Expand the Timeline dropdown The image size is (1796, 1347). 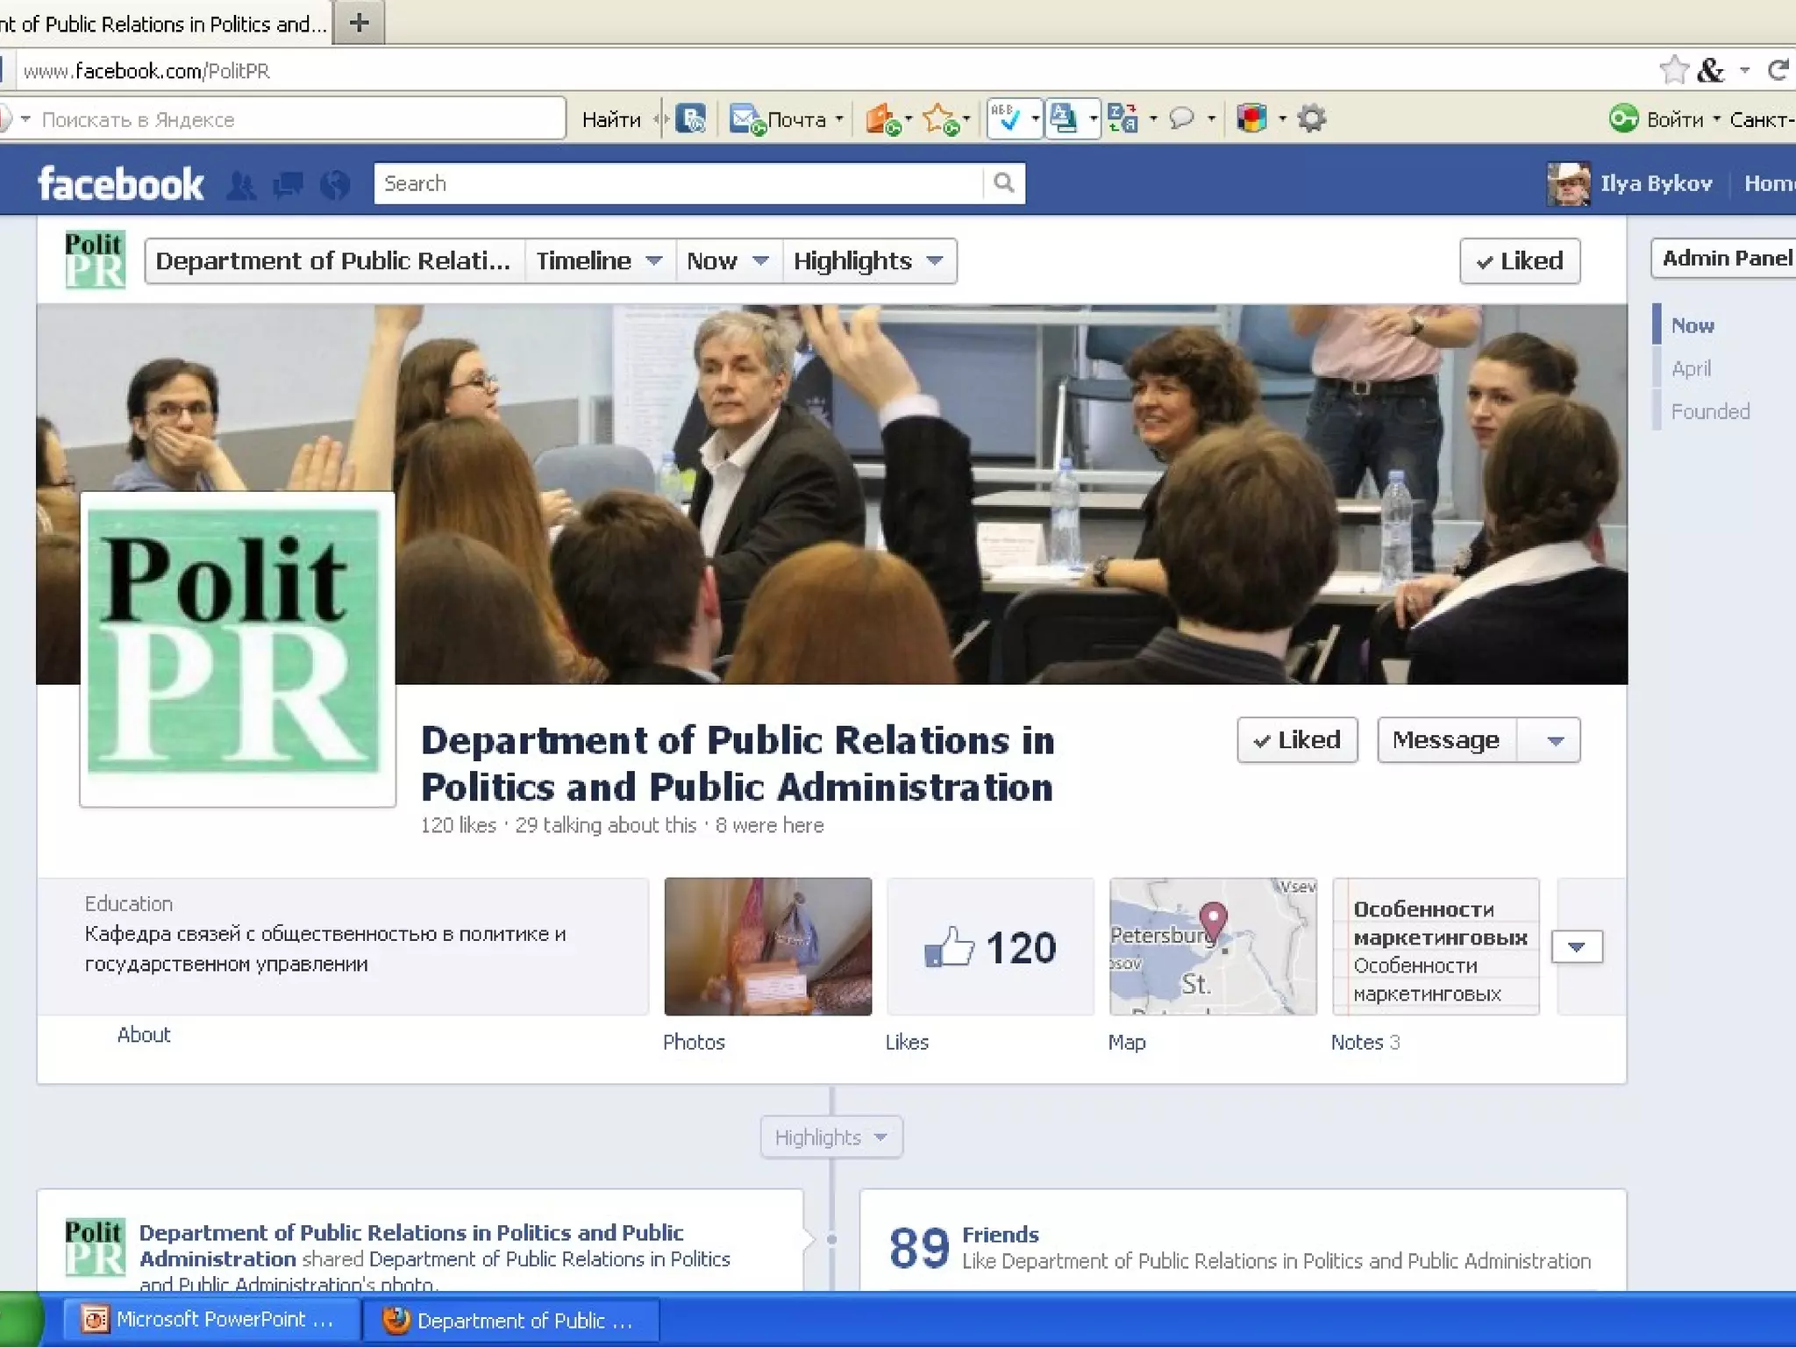click(600, 261)
